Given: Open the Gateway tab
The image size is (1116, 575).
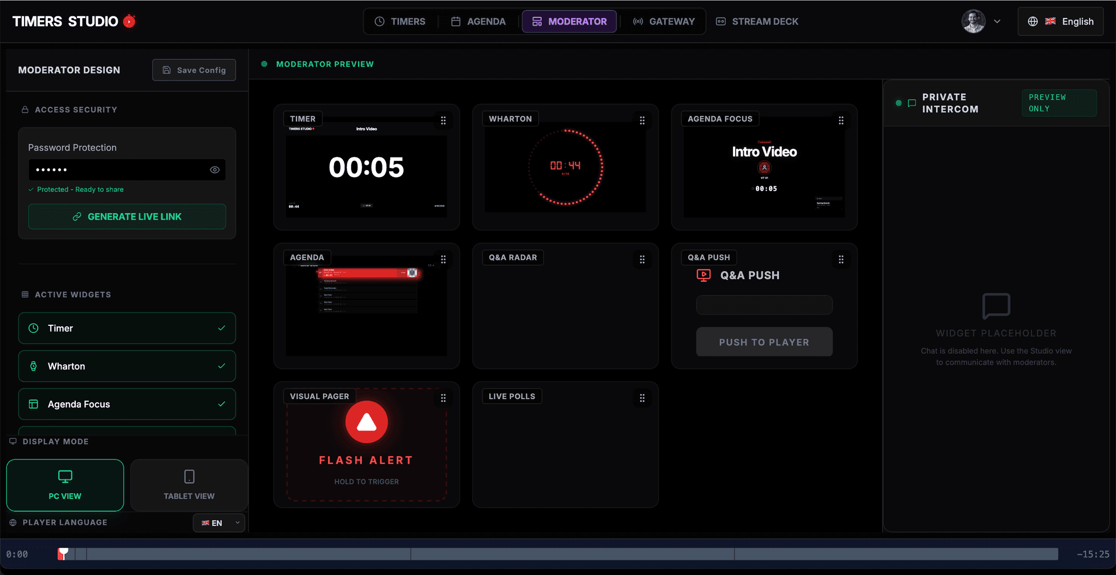Looking at the screenshot, I should tap(664, 21).
